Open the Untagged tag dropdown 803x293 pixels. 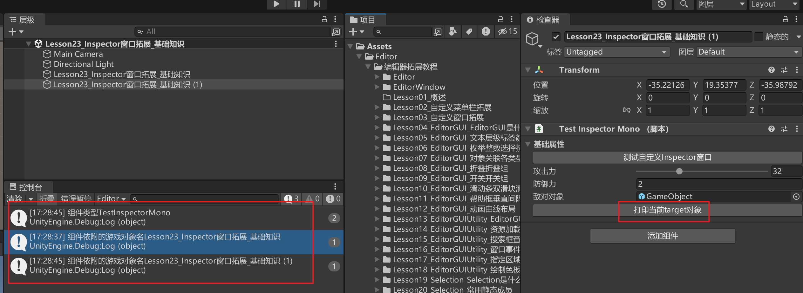[x=616, y=52]
